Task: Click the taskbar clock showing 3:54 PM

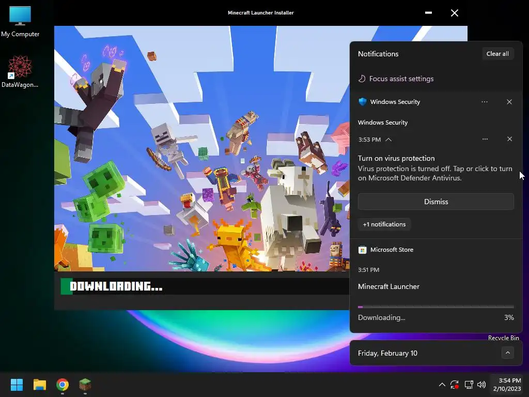Action: [x=507, y=385]
